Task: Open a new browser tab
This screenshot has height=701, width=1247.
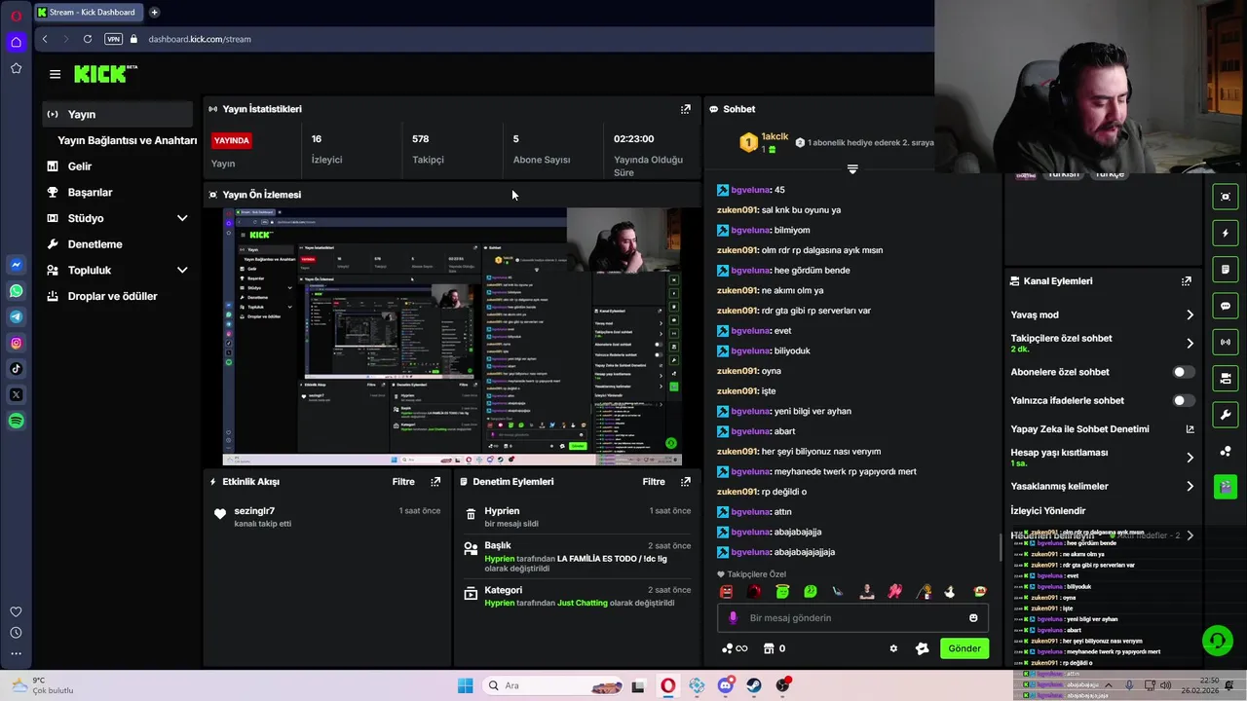Action: point(154,13)
